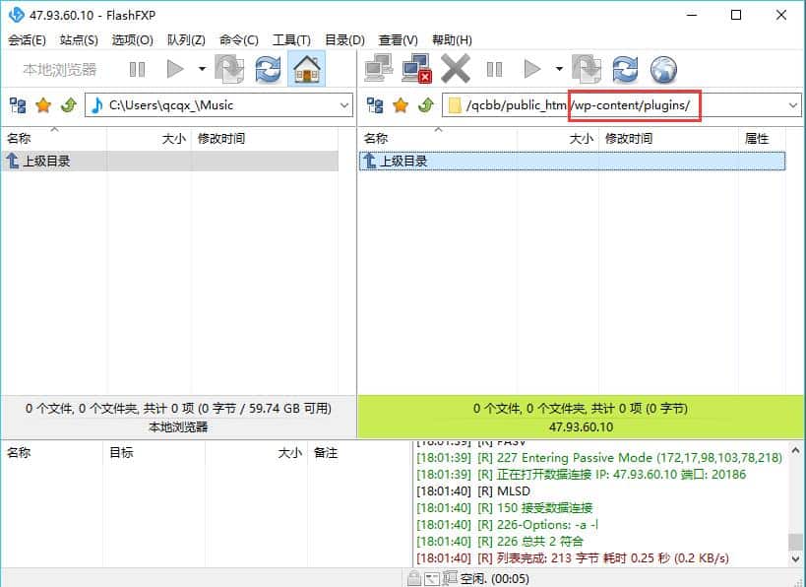
Task: Click the log line '列表完成: 213 字节'
Action: 573,558
